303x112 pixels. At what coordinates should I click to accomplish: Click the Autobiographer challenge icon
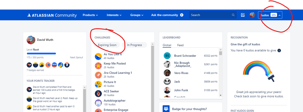[98, 103]
